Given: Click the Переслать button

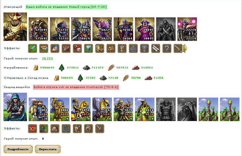Looking at the screenshot, I should pos(48,149).
